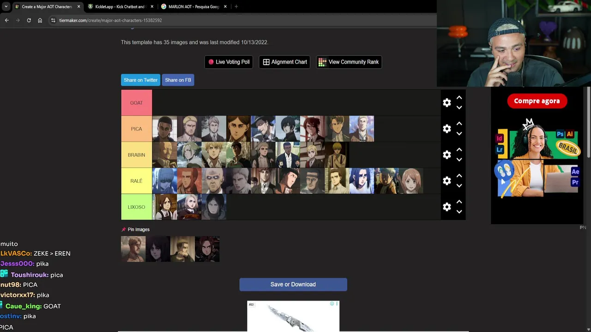Close the Create a Major AOT Characters tab

(x=78, y=6)
